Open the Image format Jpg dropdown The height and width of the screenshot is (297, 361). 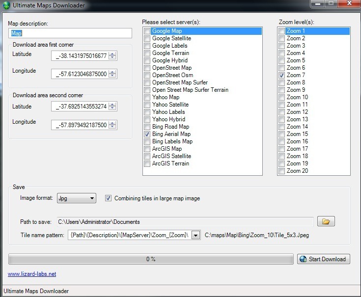pyautogui.click(x=77, y=198)
